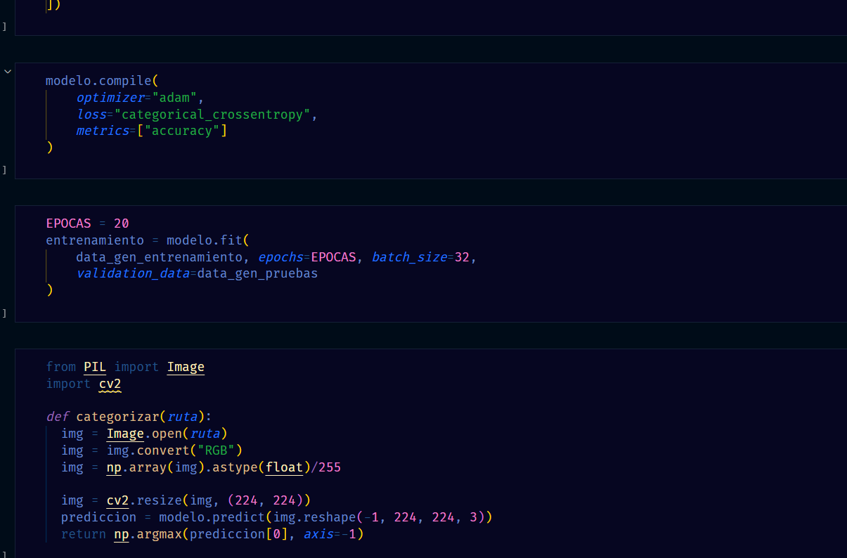Click the execution bracket of the EPOCAS cell

[4, 313]
